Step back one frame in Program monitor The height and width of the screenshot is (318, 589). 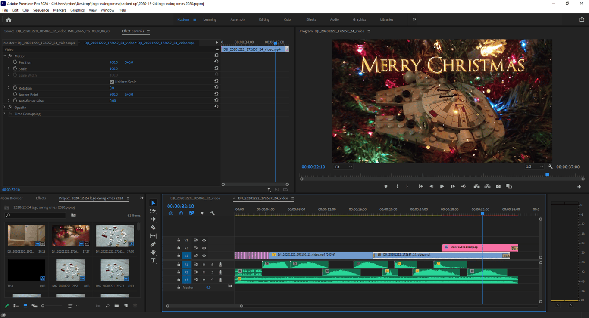click(431, 186)
